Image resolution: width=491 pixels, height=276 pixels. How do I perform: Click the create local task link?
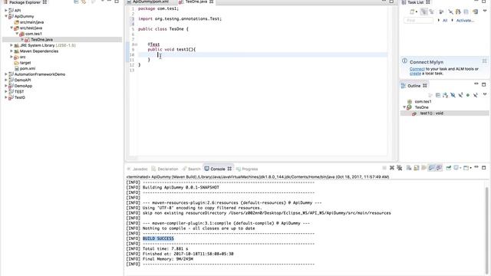click(x=415, y=74)
